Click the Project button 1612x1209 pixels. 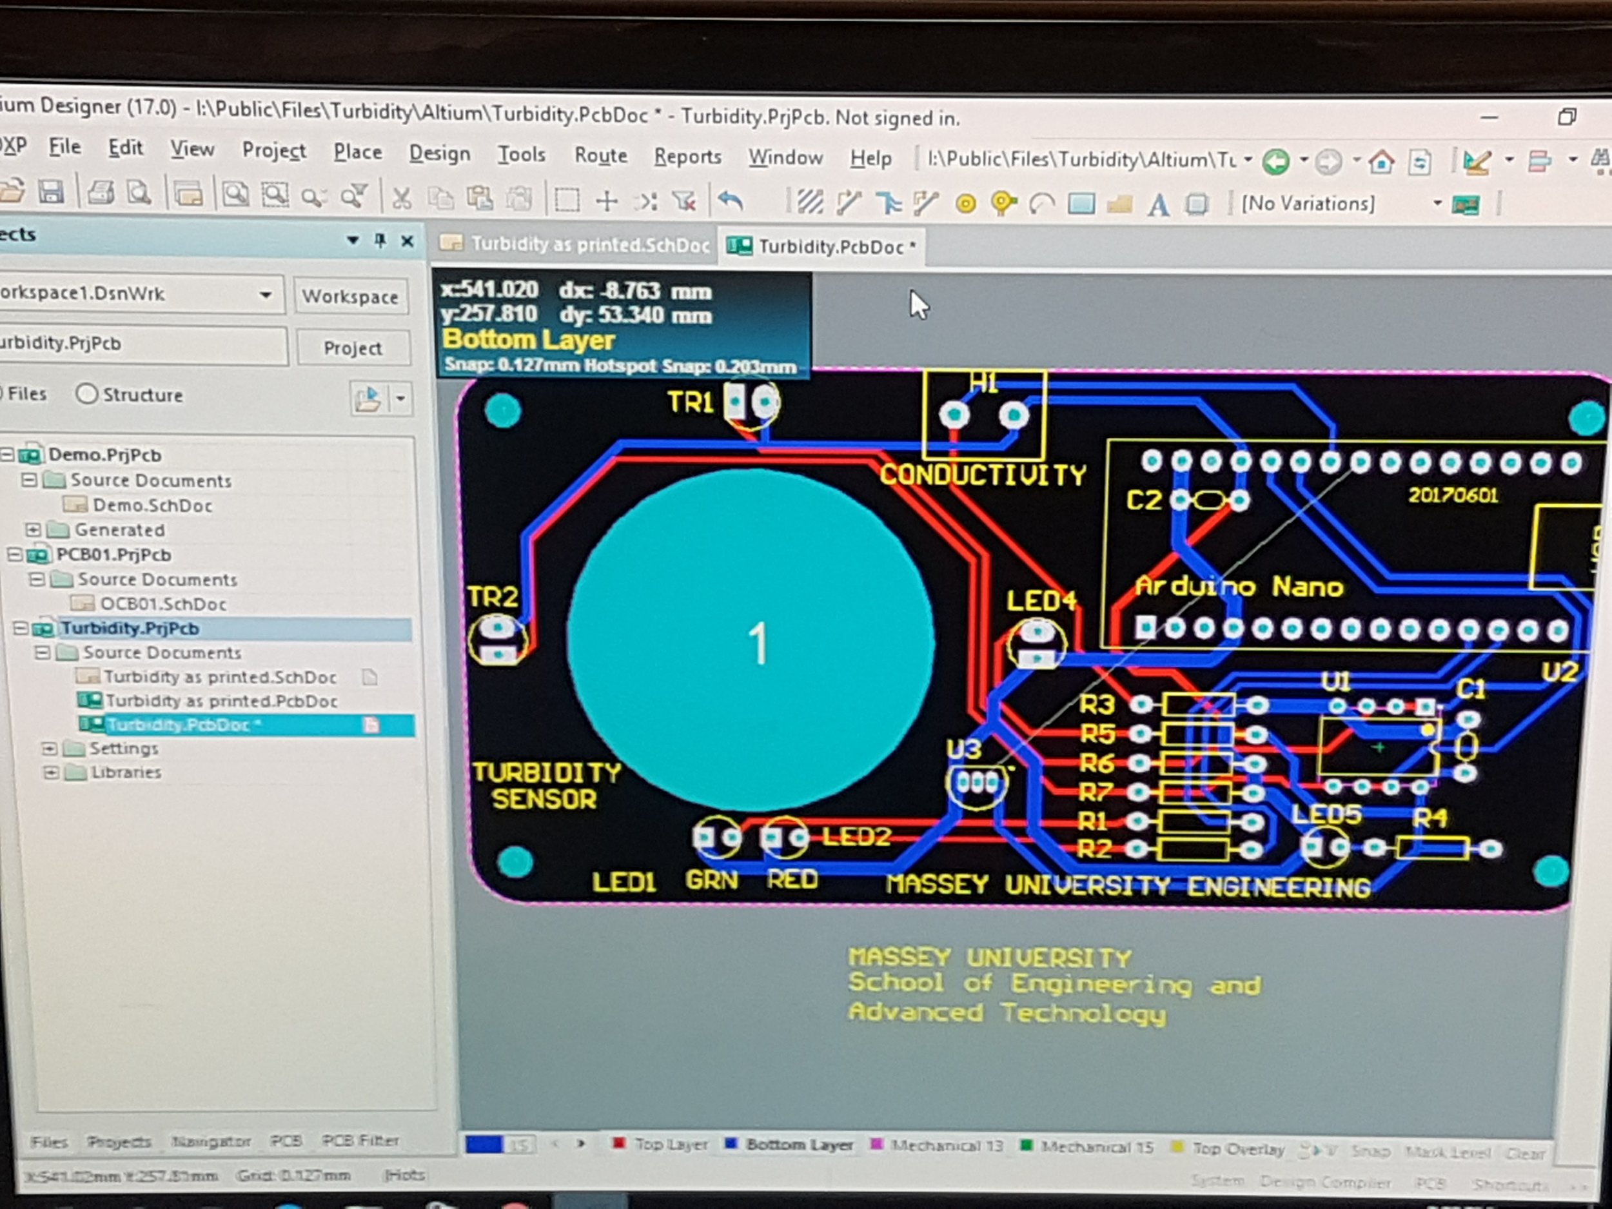click(x=352, y=348)
